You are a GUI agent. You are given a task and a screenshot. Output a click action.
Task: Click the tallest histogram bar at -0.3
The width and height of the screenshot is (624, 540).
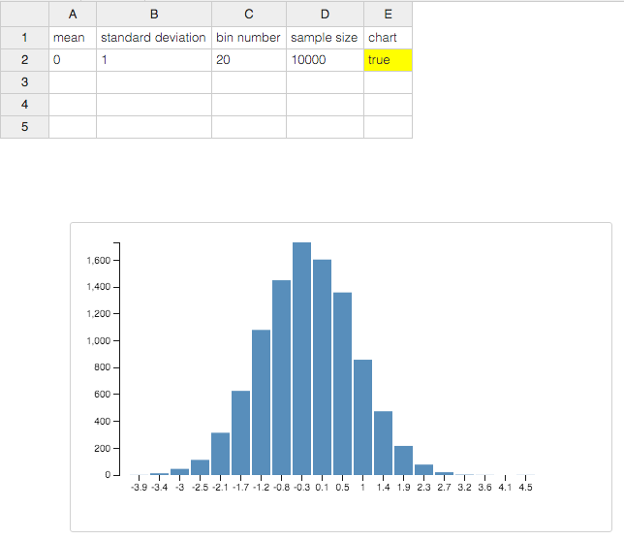click(x=301, y=359)
